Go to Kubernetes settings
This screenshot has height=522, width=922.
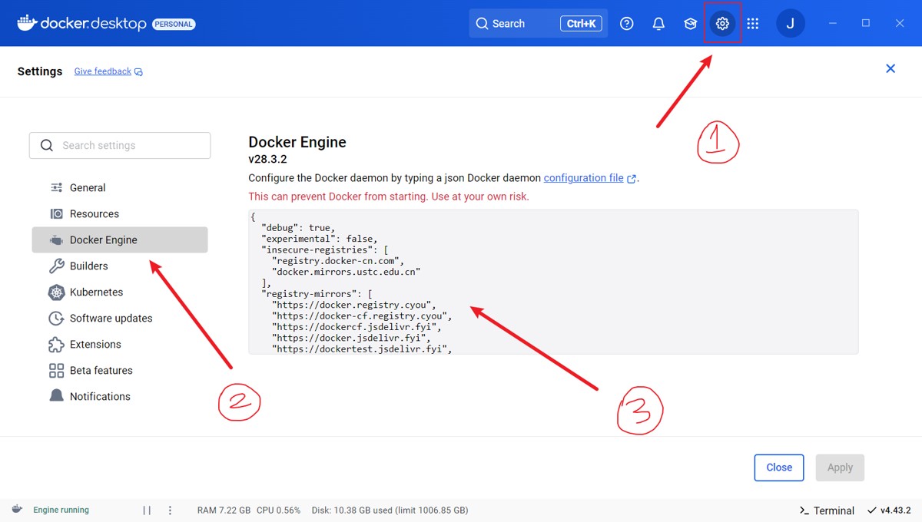click(x=96, y=292)
